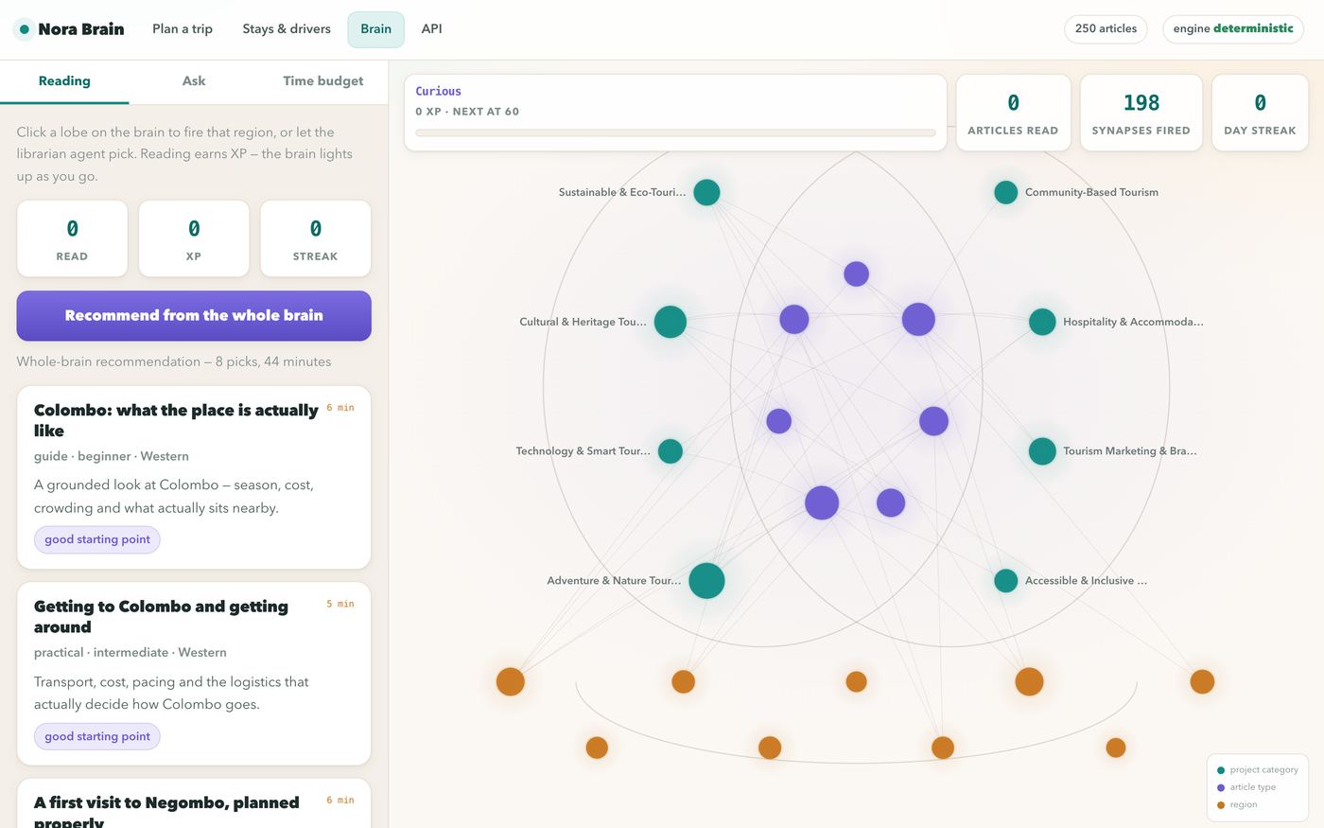Click the 198 Synapses Fired stat card
The height and width of the screenshot is (828, 1324).
click(1141, 113)
